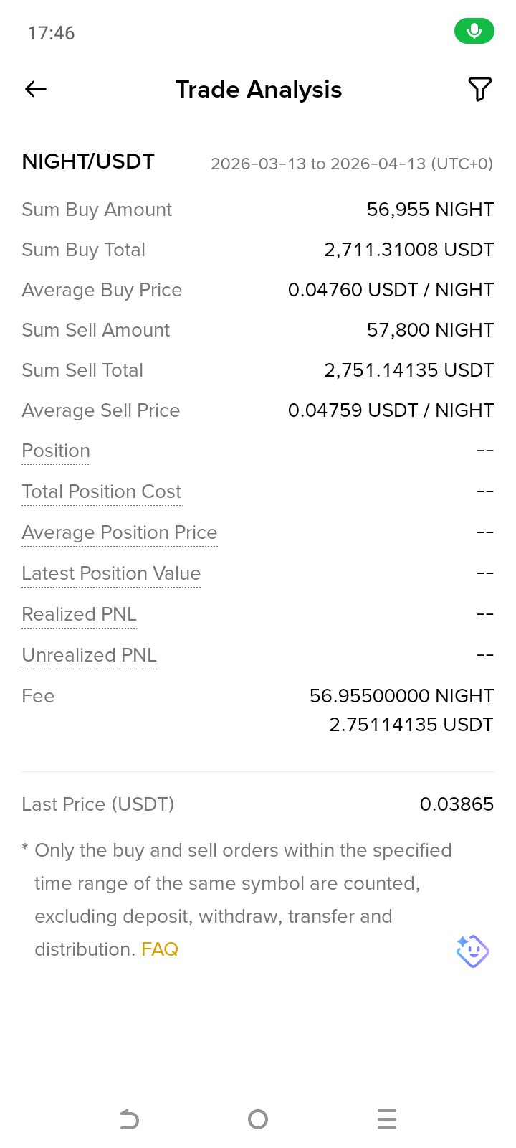516x1148 pixels.
Task: Tap the Fee amount in NIGHT
Action: click(401, 696)
